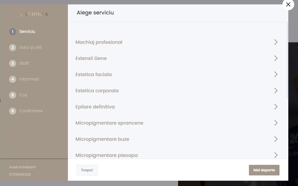Click the service list vertical scrollbar
This screenshot has height=186, width=298.
point(287,61)
